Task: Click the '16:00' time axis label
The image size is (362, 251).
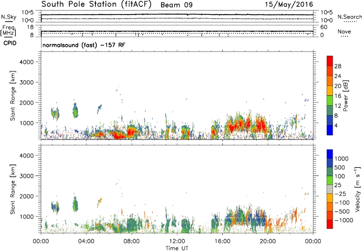Action: [222, 241]
